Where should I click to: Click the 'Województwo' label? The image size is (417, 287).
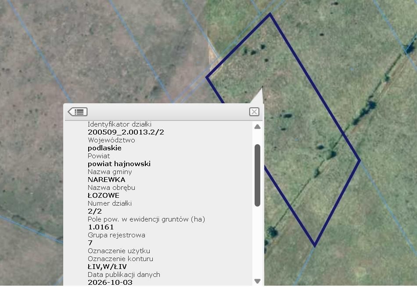pos(111,140)
